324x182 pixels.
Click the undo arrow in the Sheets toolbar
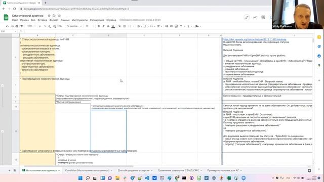pyautogui.click(x=7, y=26)
